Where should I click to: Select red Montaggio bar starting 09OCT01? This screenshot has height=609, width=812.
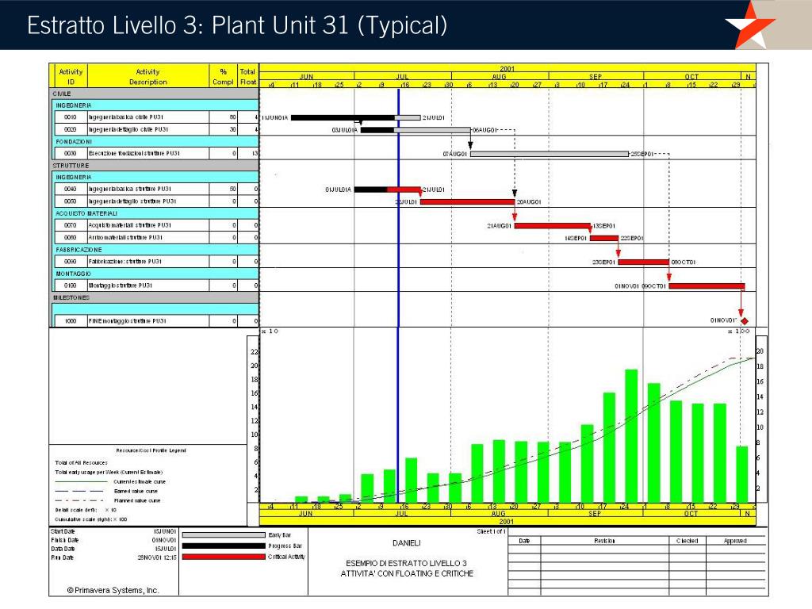tap(707, 285)
